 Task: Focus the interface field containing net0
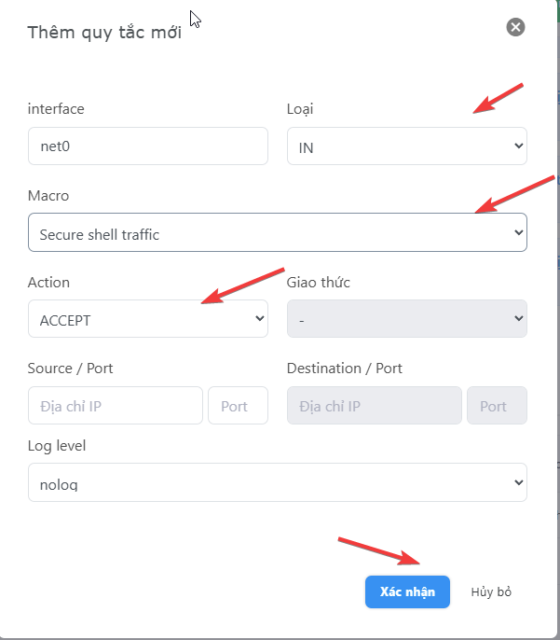point(148,146)
